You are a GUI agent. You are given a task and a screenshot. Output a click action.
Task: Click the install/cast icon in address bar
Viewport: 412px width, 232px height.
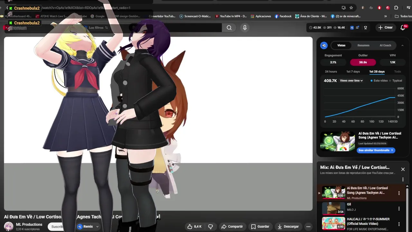tap(343, 8)
